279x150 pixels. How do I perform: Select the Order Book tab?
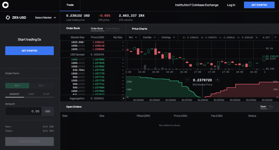(97, 29)
